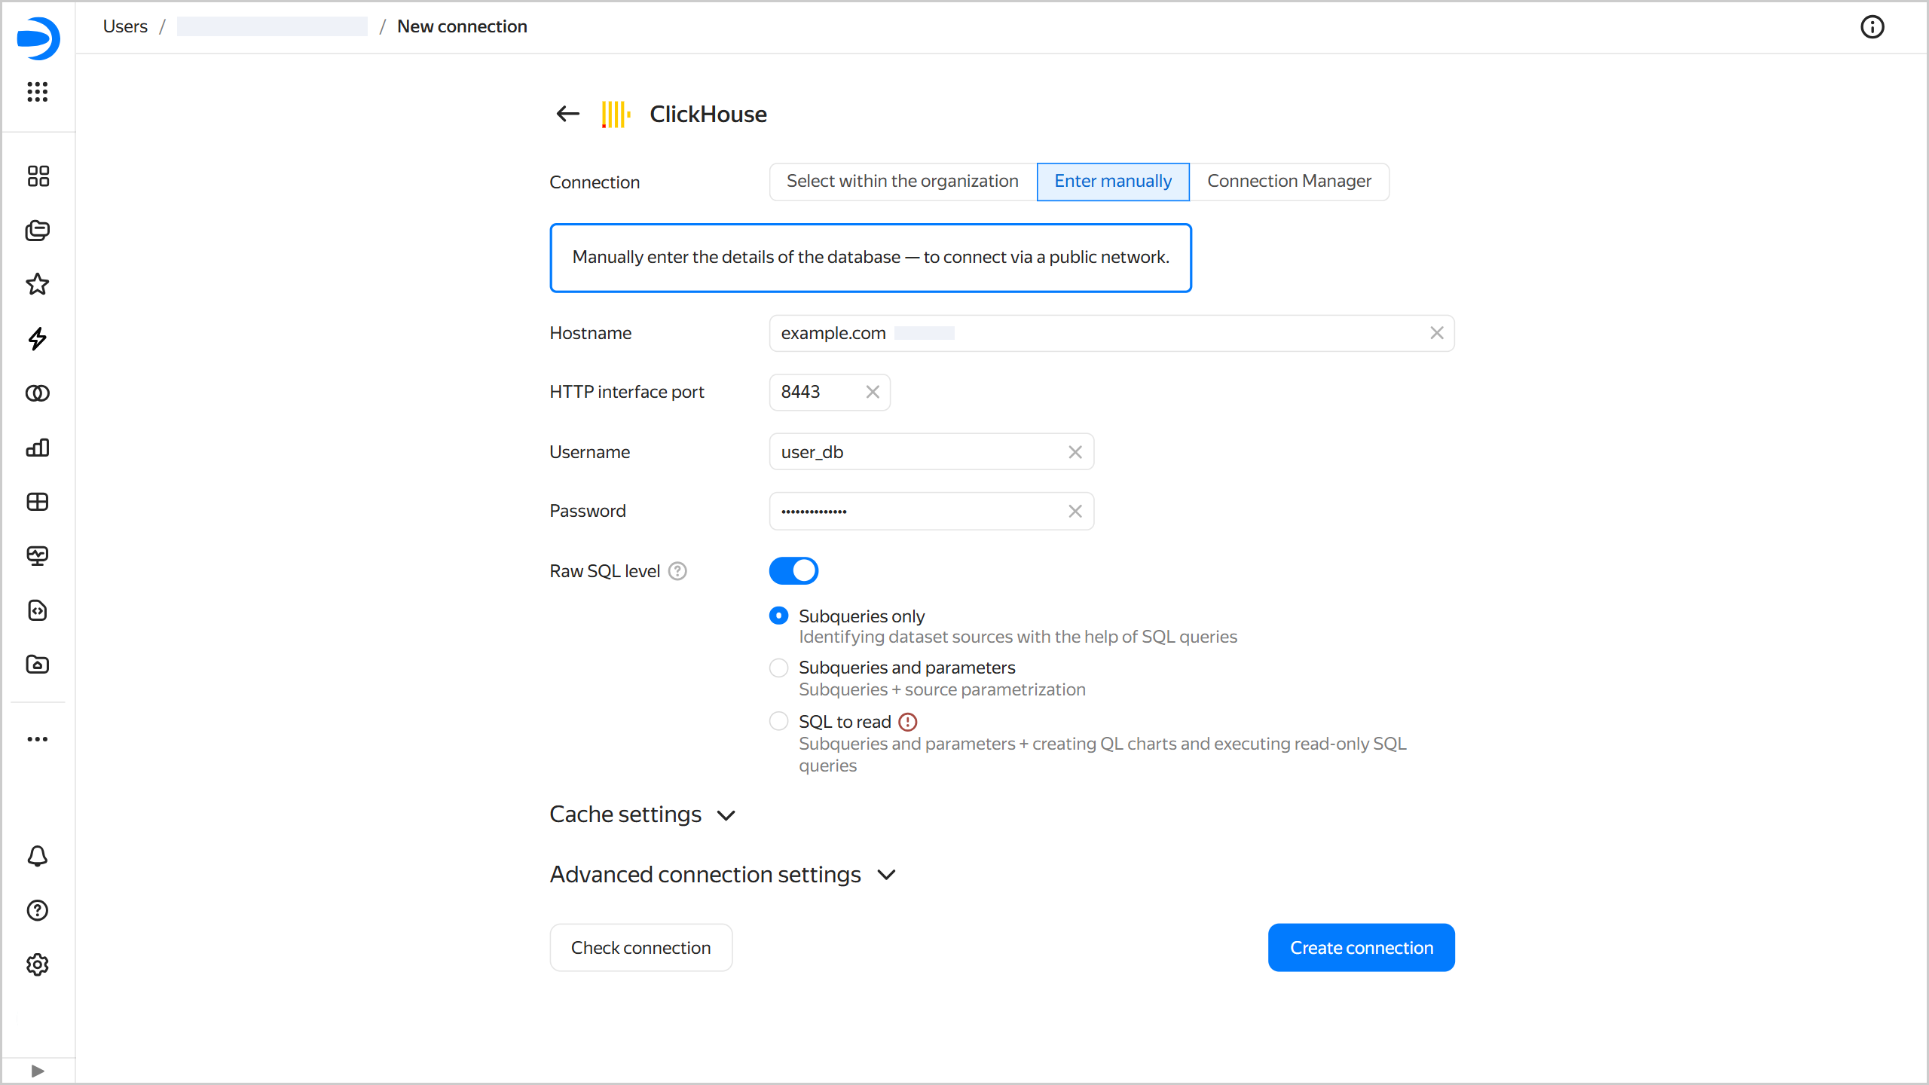This screenshot has width=1929, height=1085.
Task: Click the Raw SQL level help icon
Action: (678, 571)
